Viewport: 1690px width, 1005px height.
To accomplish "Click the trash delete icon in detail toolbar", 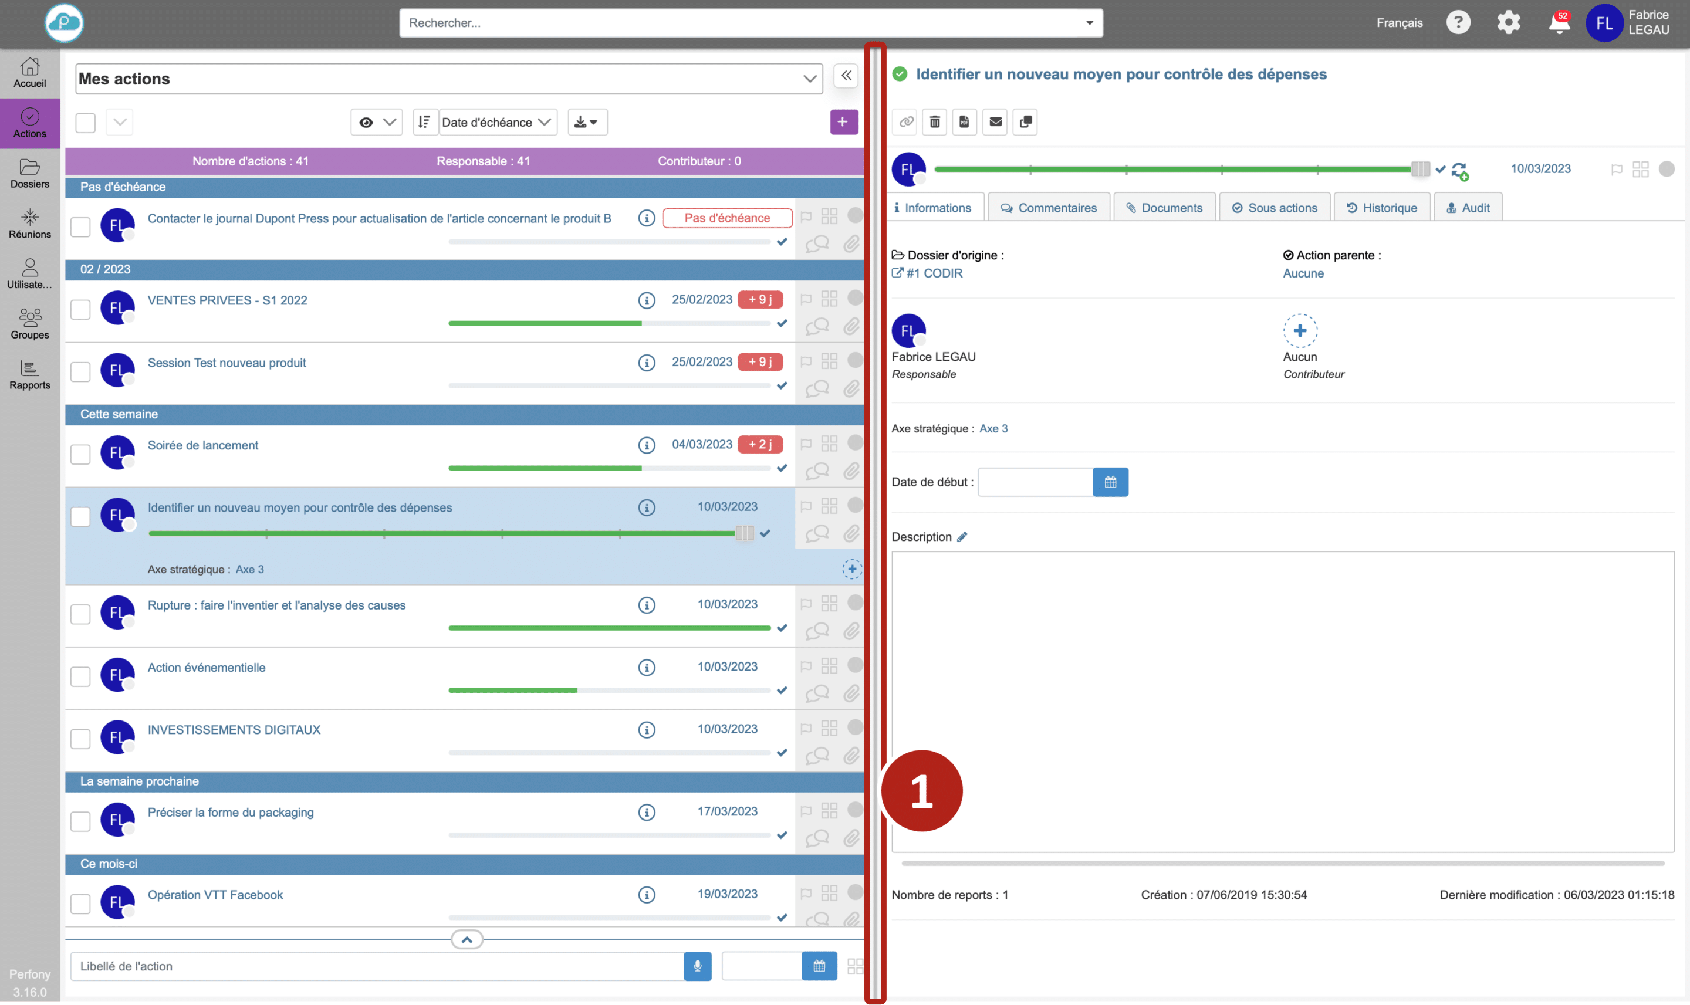I will 935,122.
